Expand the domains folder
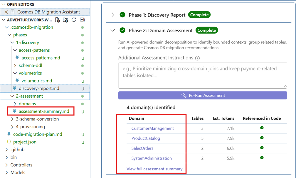The height and width of the screenshot is (178, 296). [x=15, y=104]
